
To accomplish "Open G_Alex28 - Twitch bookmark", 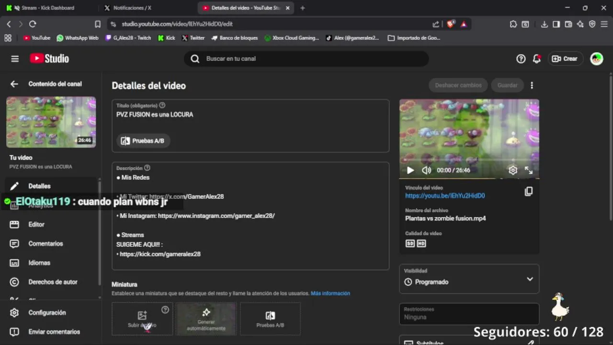I will click(128, 38).
